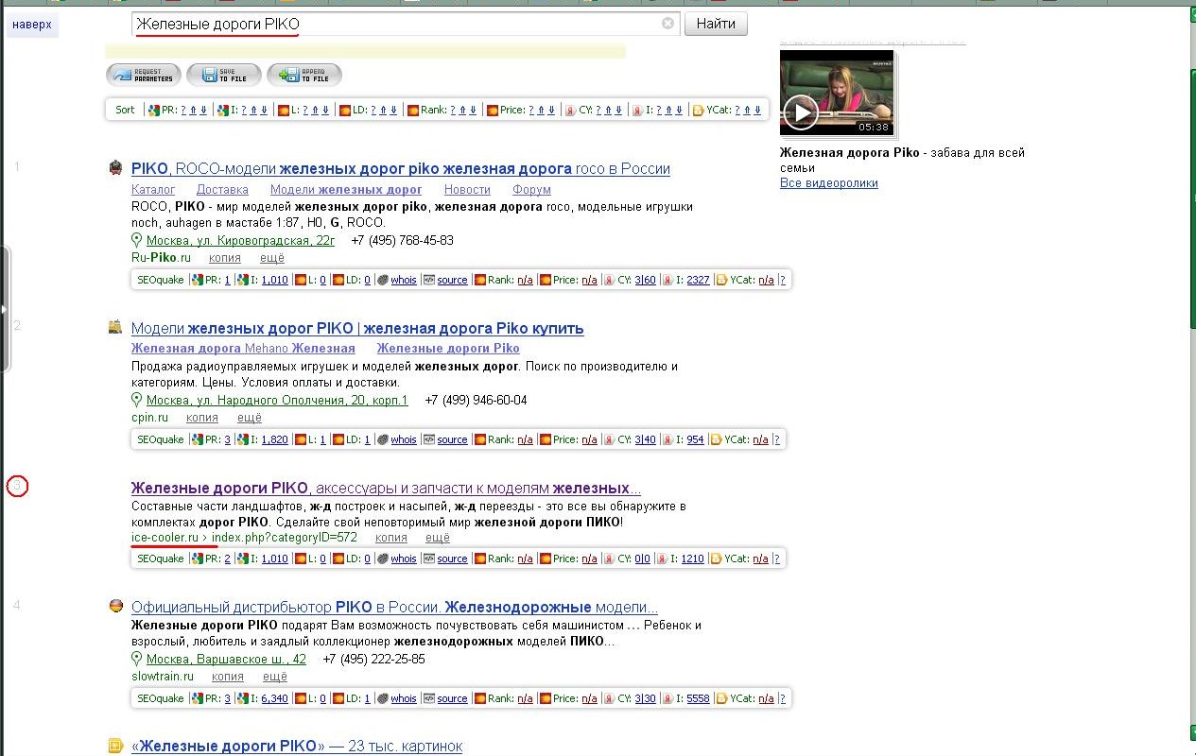
Task: Click the Ru-Piko.ru result favicon
Action: [x=115, y=168]
